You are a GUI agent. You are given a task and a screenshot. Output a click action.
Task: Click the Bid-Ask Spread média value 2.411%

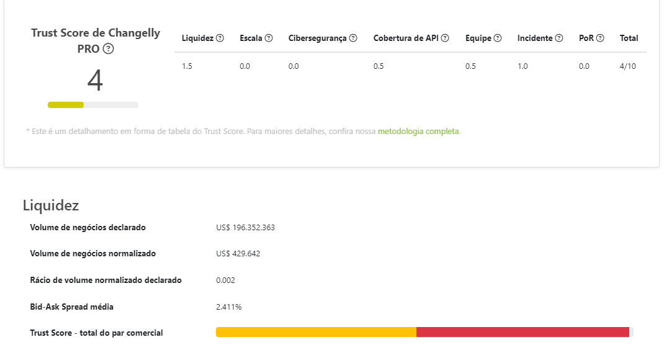pos(229,307)
